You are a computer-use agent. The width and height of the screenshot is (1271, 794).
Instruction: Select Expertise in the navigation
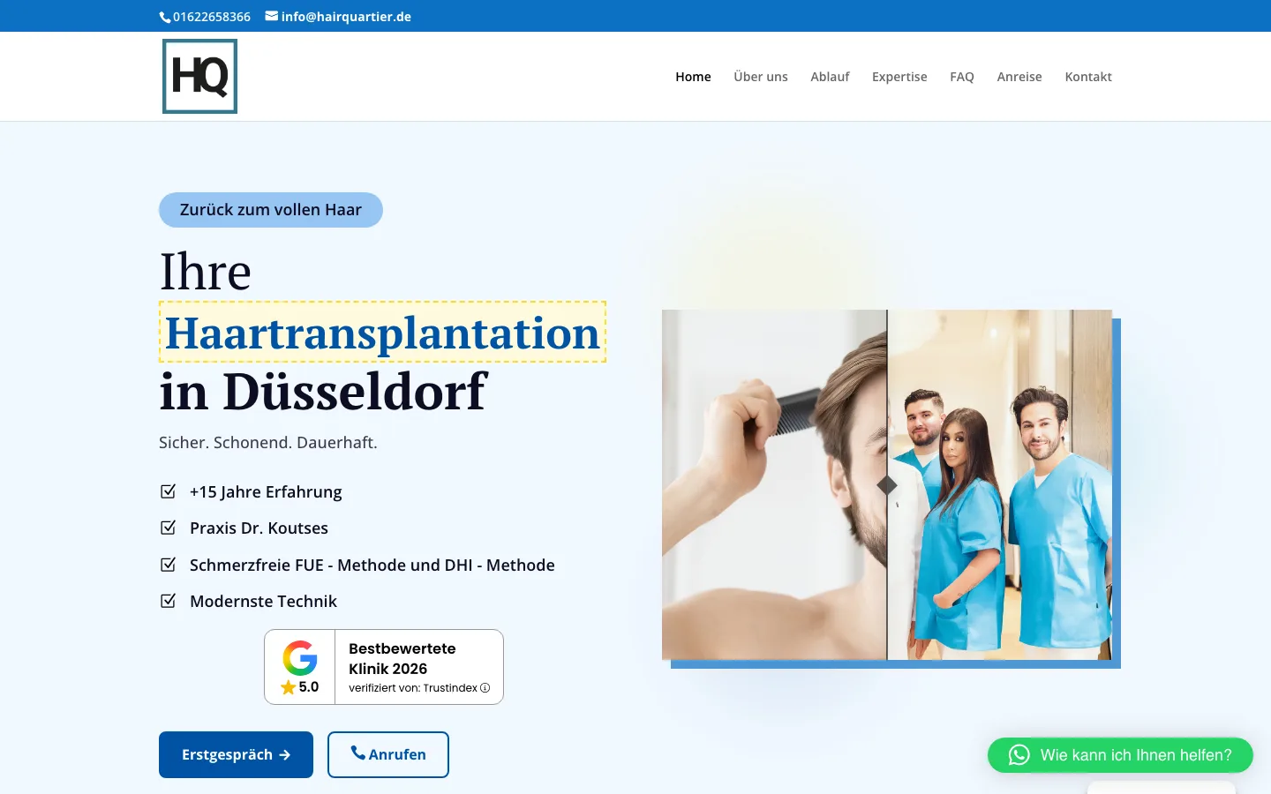coord(899,77)
